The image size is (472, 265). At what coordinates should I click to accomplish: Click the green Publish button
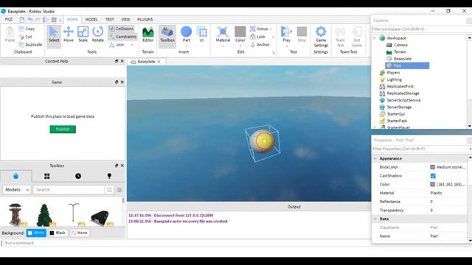[63, 130]
